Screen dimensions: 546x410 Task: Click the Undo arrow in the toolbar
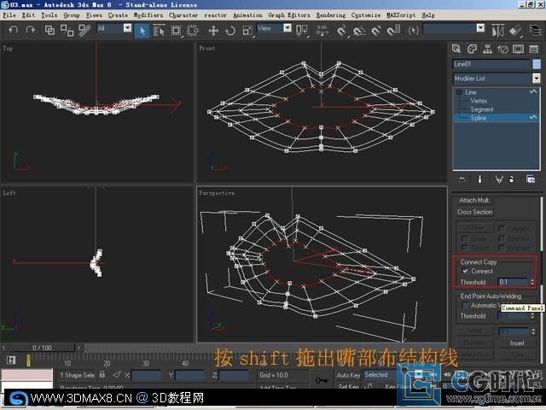[14, 31]
